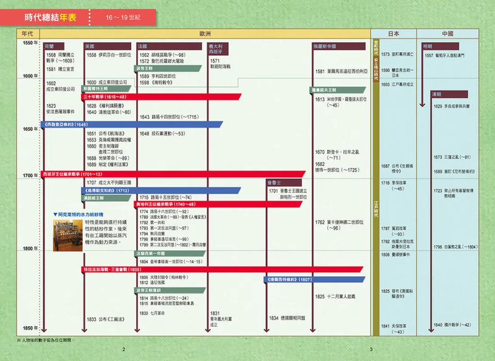This screenshot has height=361, width=495.
Task: Click the triangle before 阿克萊特的水力紡紗機
Action: pos(56,214)
